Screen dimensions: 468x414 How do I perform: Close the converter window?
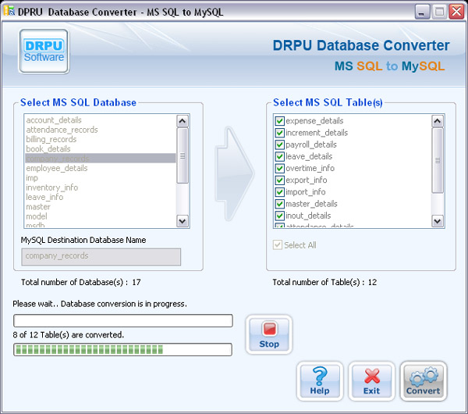coord(456,12)
